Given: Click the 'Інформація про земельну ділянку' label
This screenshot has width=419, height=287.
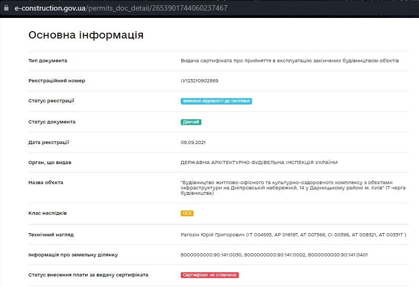Looking at the screenshot, I should tap(73, 255).
